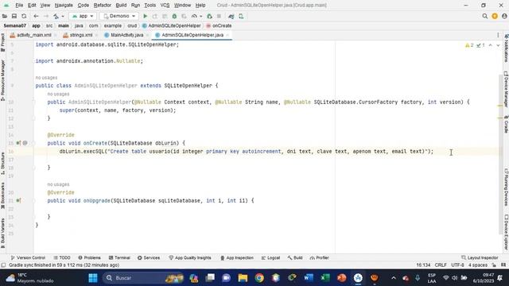The image size is (509, 286).
Task: Open the Problems tool window
Action: tap(89, 257)
